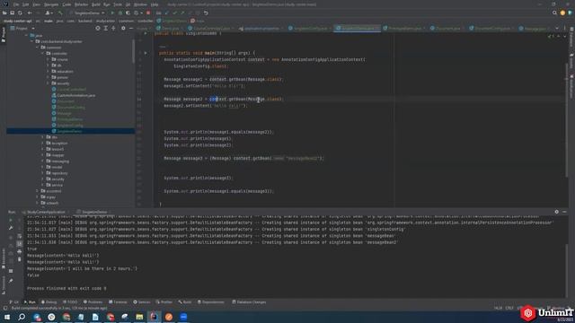Print console output via the printer icon
575x323 pixels.
(x=20, y=251)
